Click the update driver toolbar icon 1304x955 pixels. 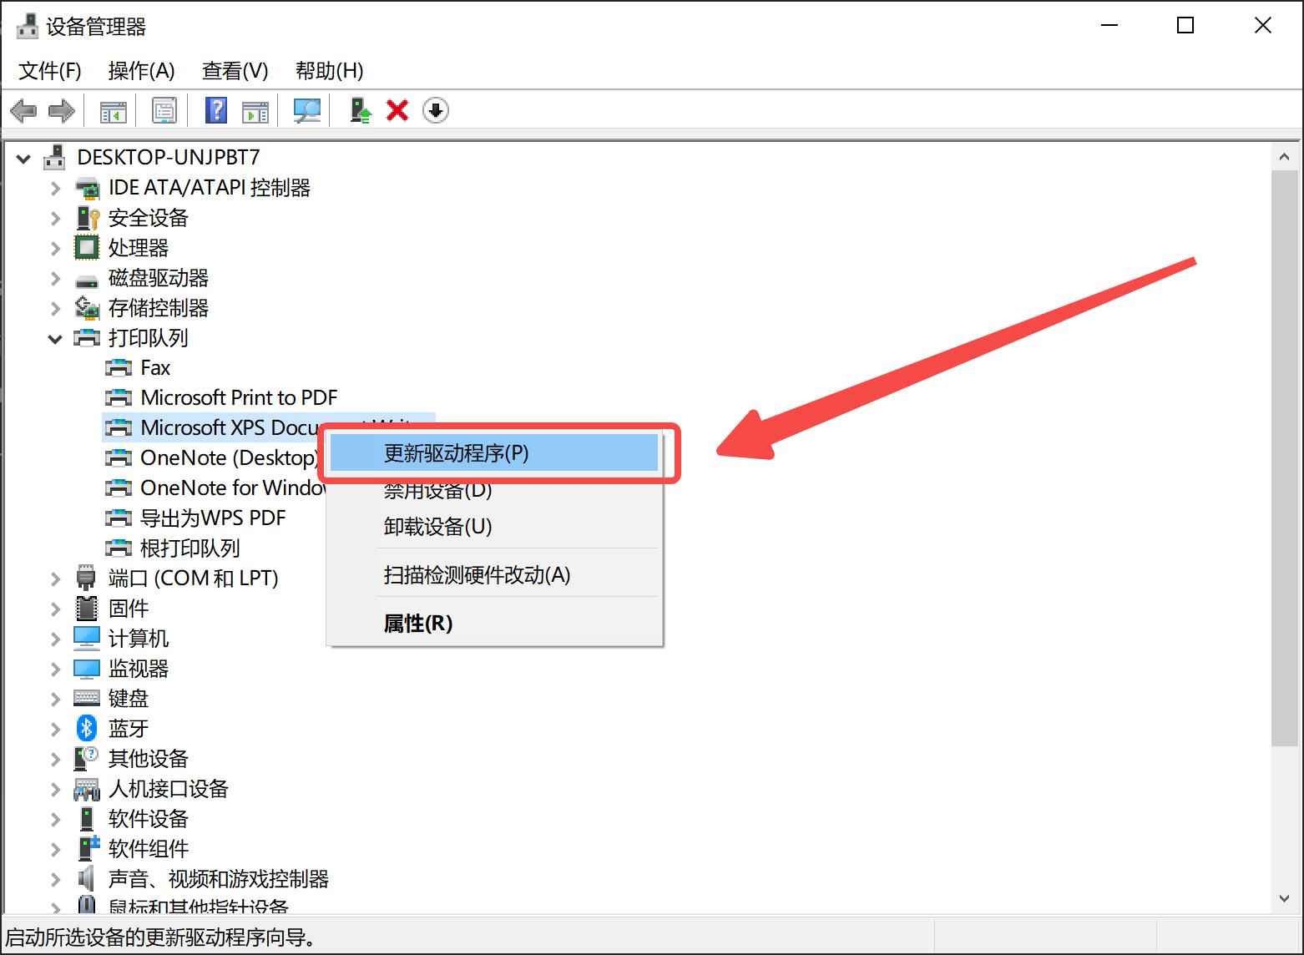[359, 110]
